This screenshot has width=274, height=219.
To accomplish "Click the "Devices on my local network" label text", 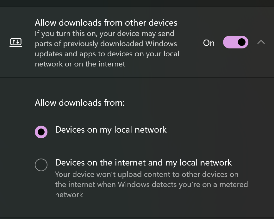I will pyautogui.click(x=111, y=130).
